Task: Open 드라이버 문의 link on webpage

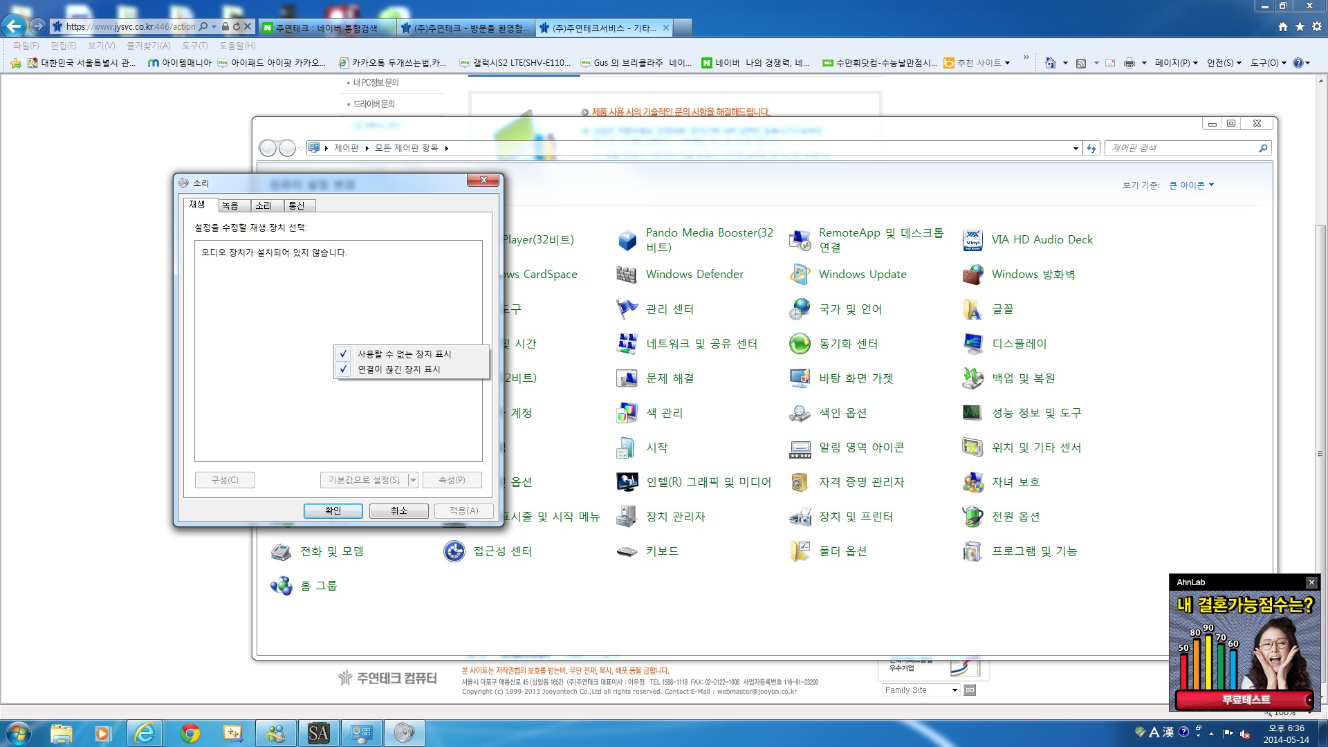Action: point(373,104)
